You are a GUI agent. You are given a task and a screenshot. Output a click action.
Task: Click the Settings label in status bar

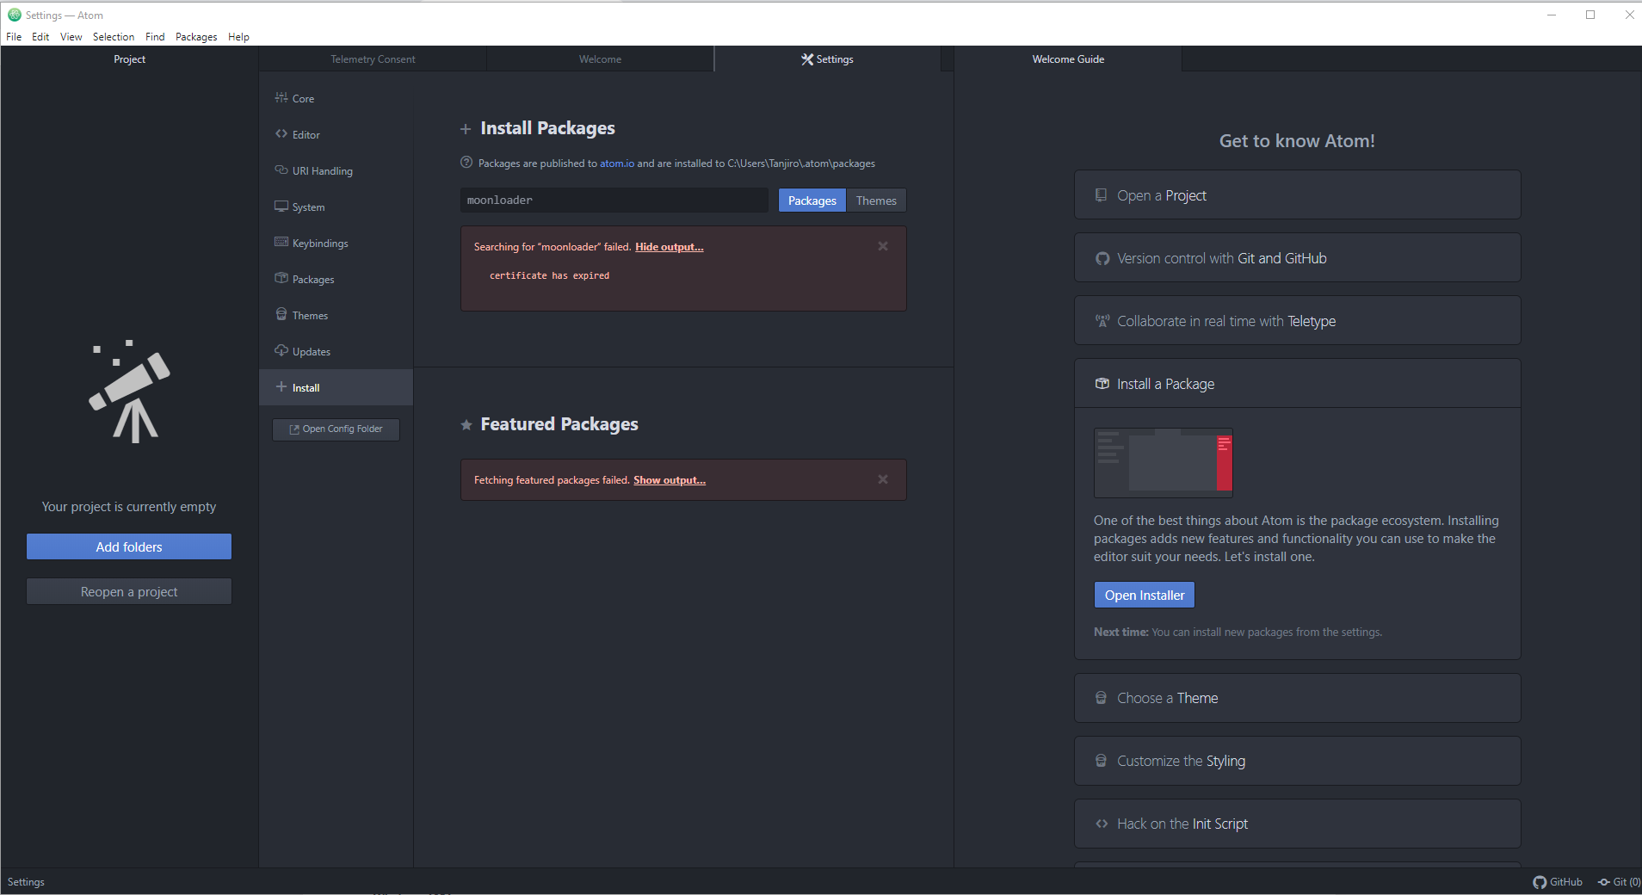26,882
